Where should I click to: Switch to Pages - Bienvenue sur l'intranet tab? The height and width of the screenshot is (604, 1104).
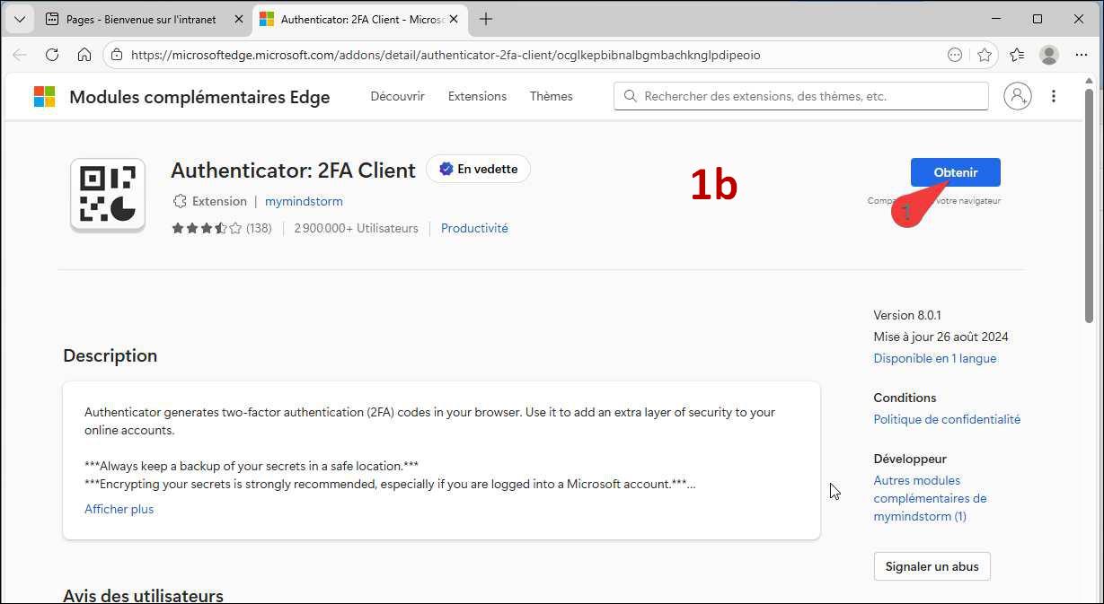(x=140, y=19)
